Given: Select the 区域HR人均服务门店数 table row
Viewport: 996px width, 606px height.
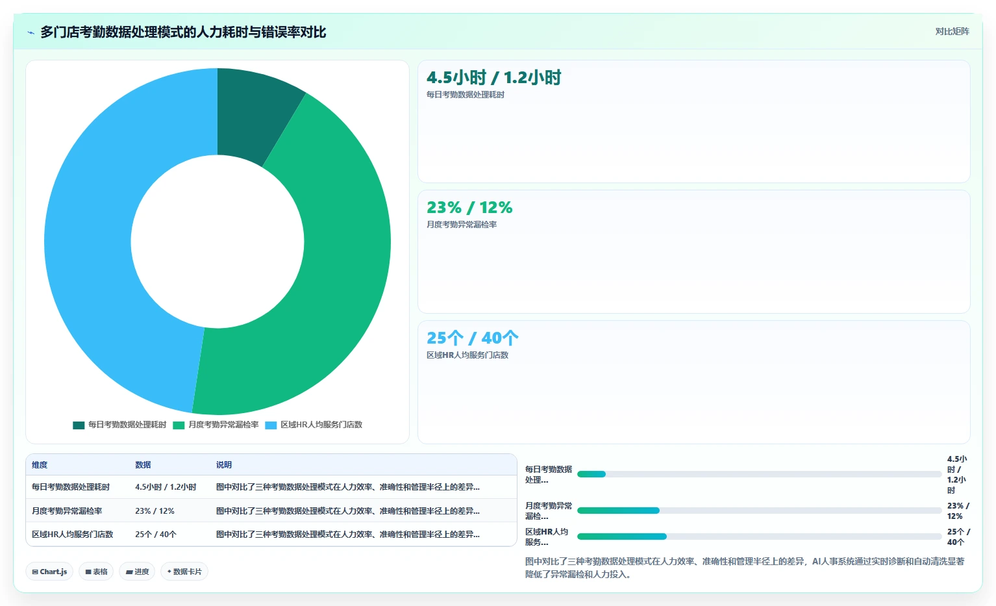Looking at the screenshot, I should pyautogui.click(x=271, y=534).
